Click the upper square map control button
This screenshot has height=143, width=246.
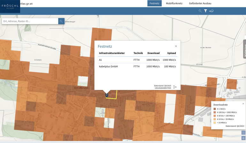coord(243,133)
